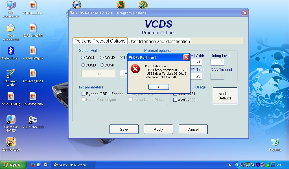Select the 1eGKxmqJhAo file icon
The image size is (289, 169).
(33, 99)
